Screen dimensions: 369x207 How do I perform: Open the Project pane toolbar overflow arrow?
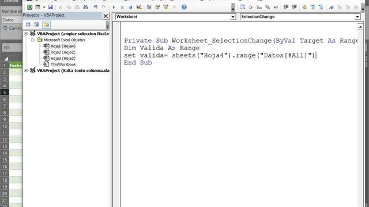click(x=108, y=25)
